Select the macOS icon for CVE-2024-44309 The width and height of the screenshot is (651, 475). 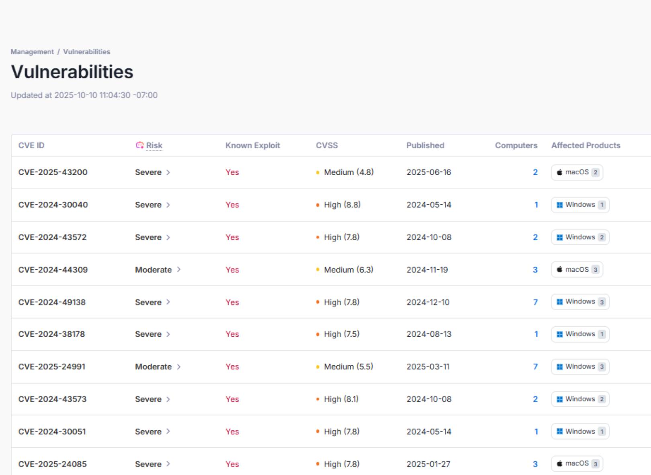click(x=559, y=270)
